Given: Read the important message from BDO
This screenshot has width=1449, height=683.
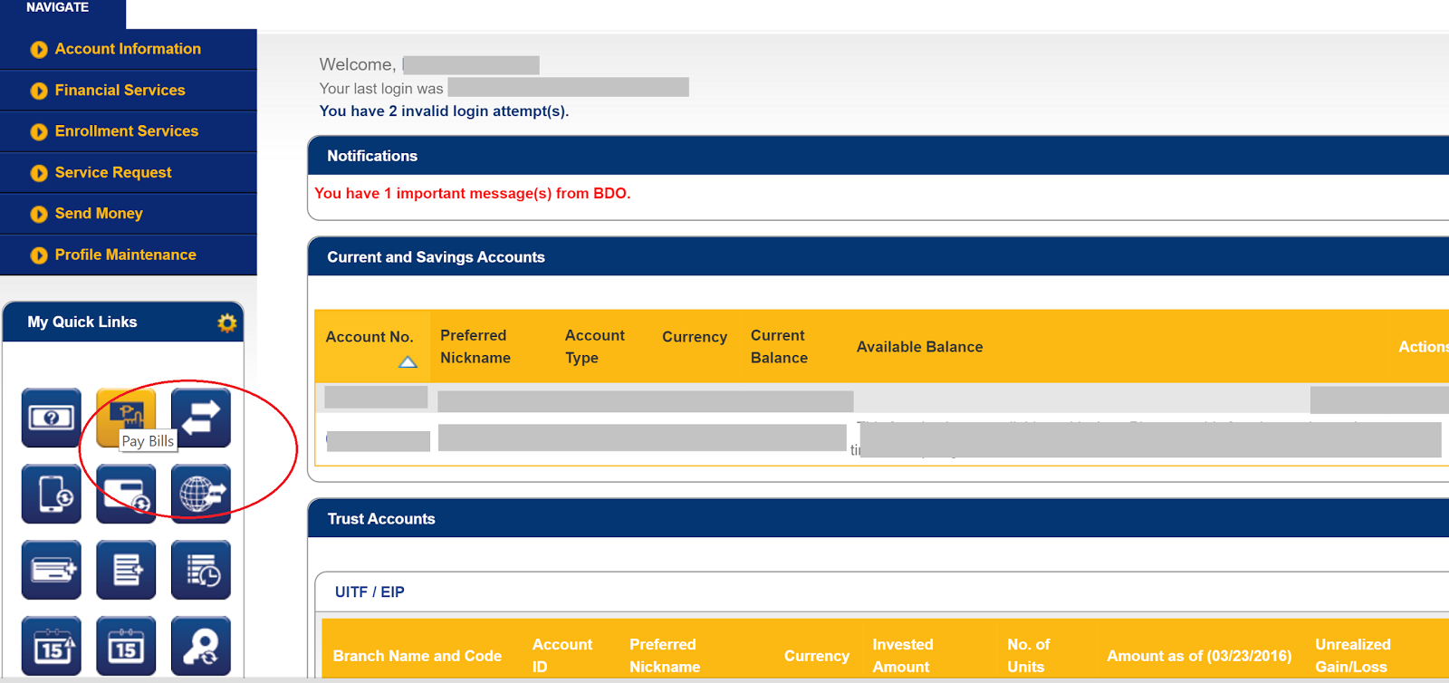Looking at the screenshot, I should pos(472,193).
